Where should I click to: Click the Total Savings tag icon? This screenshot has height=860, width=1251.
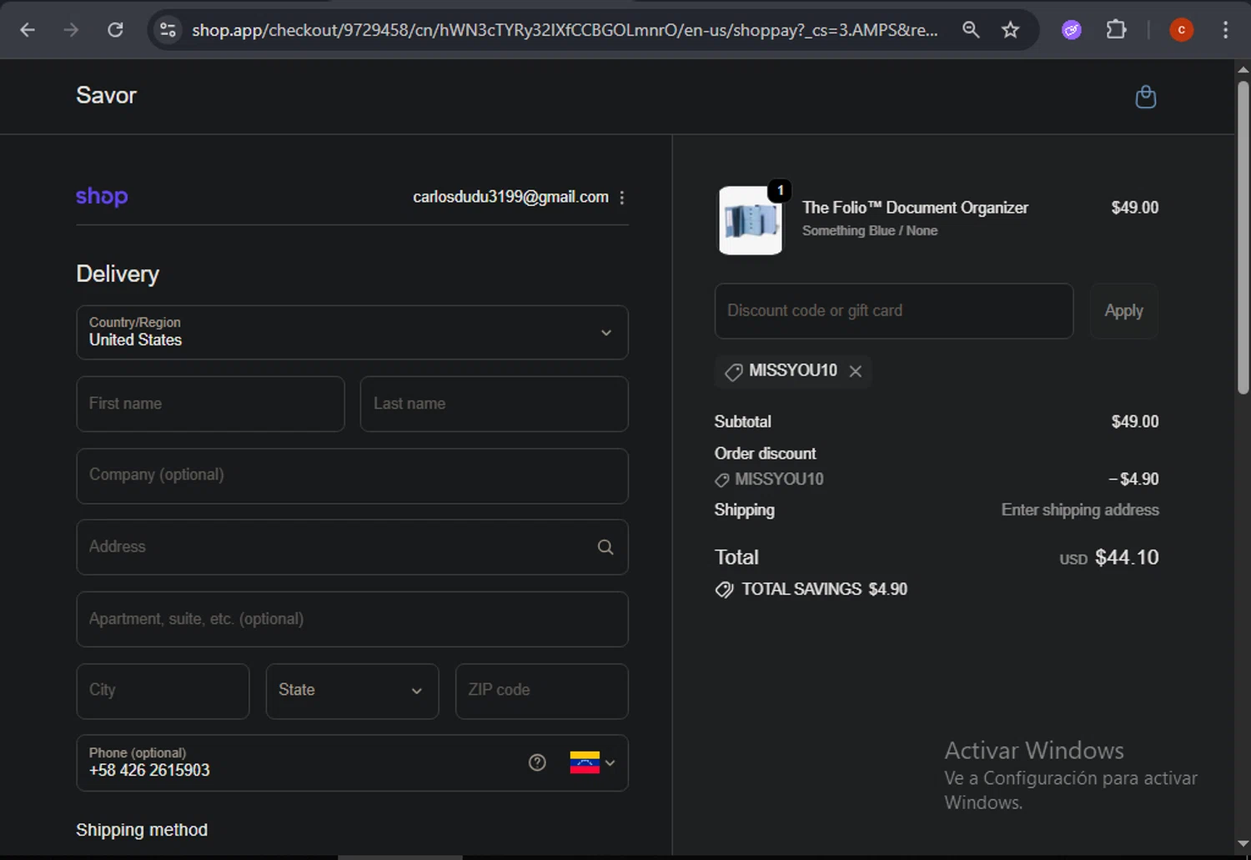[725, 590]
